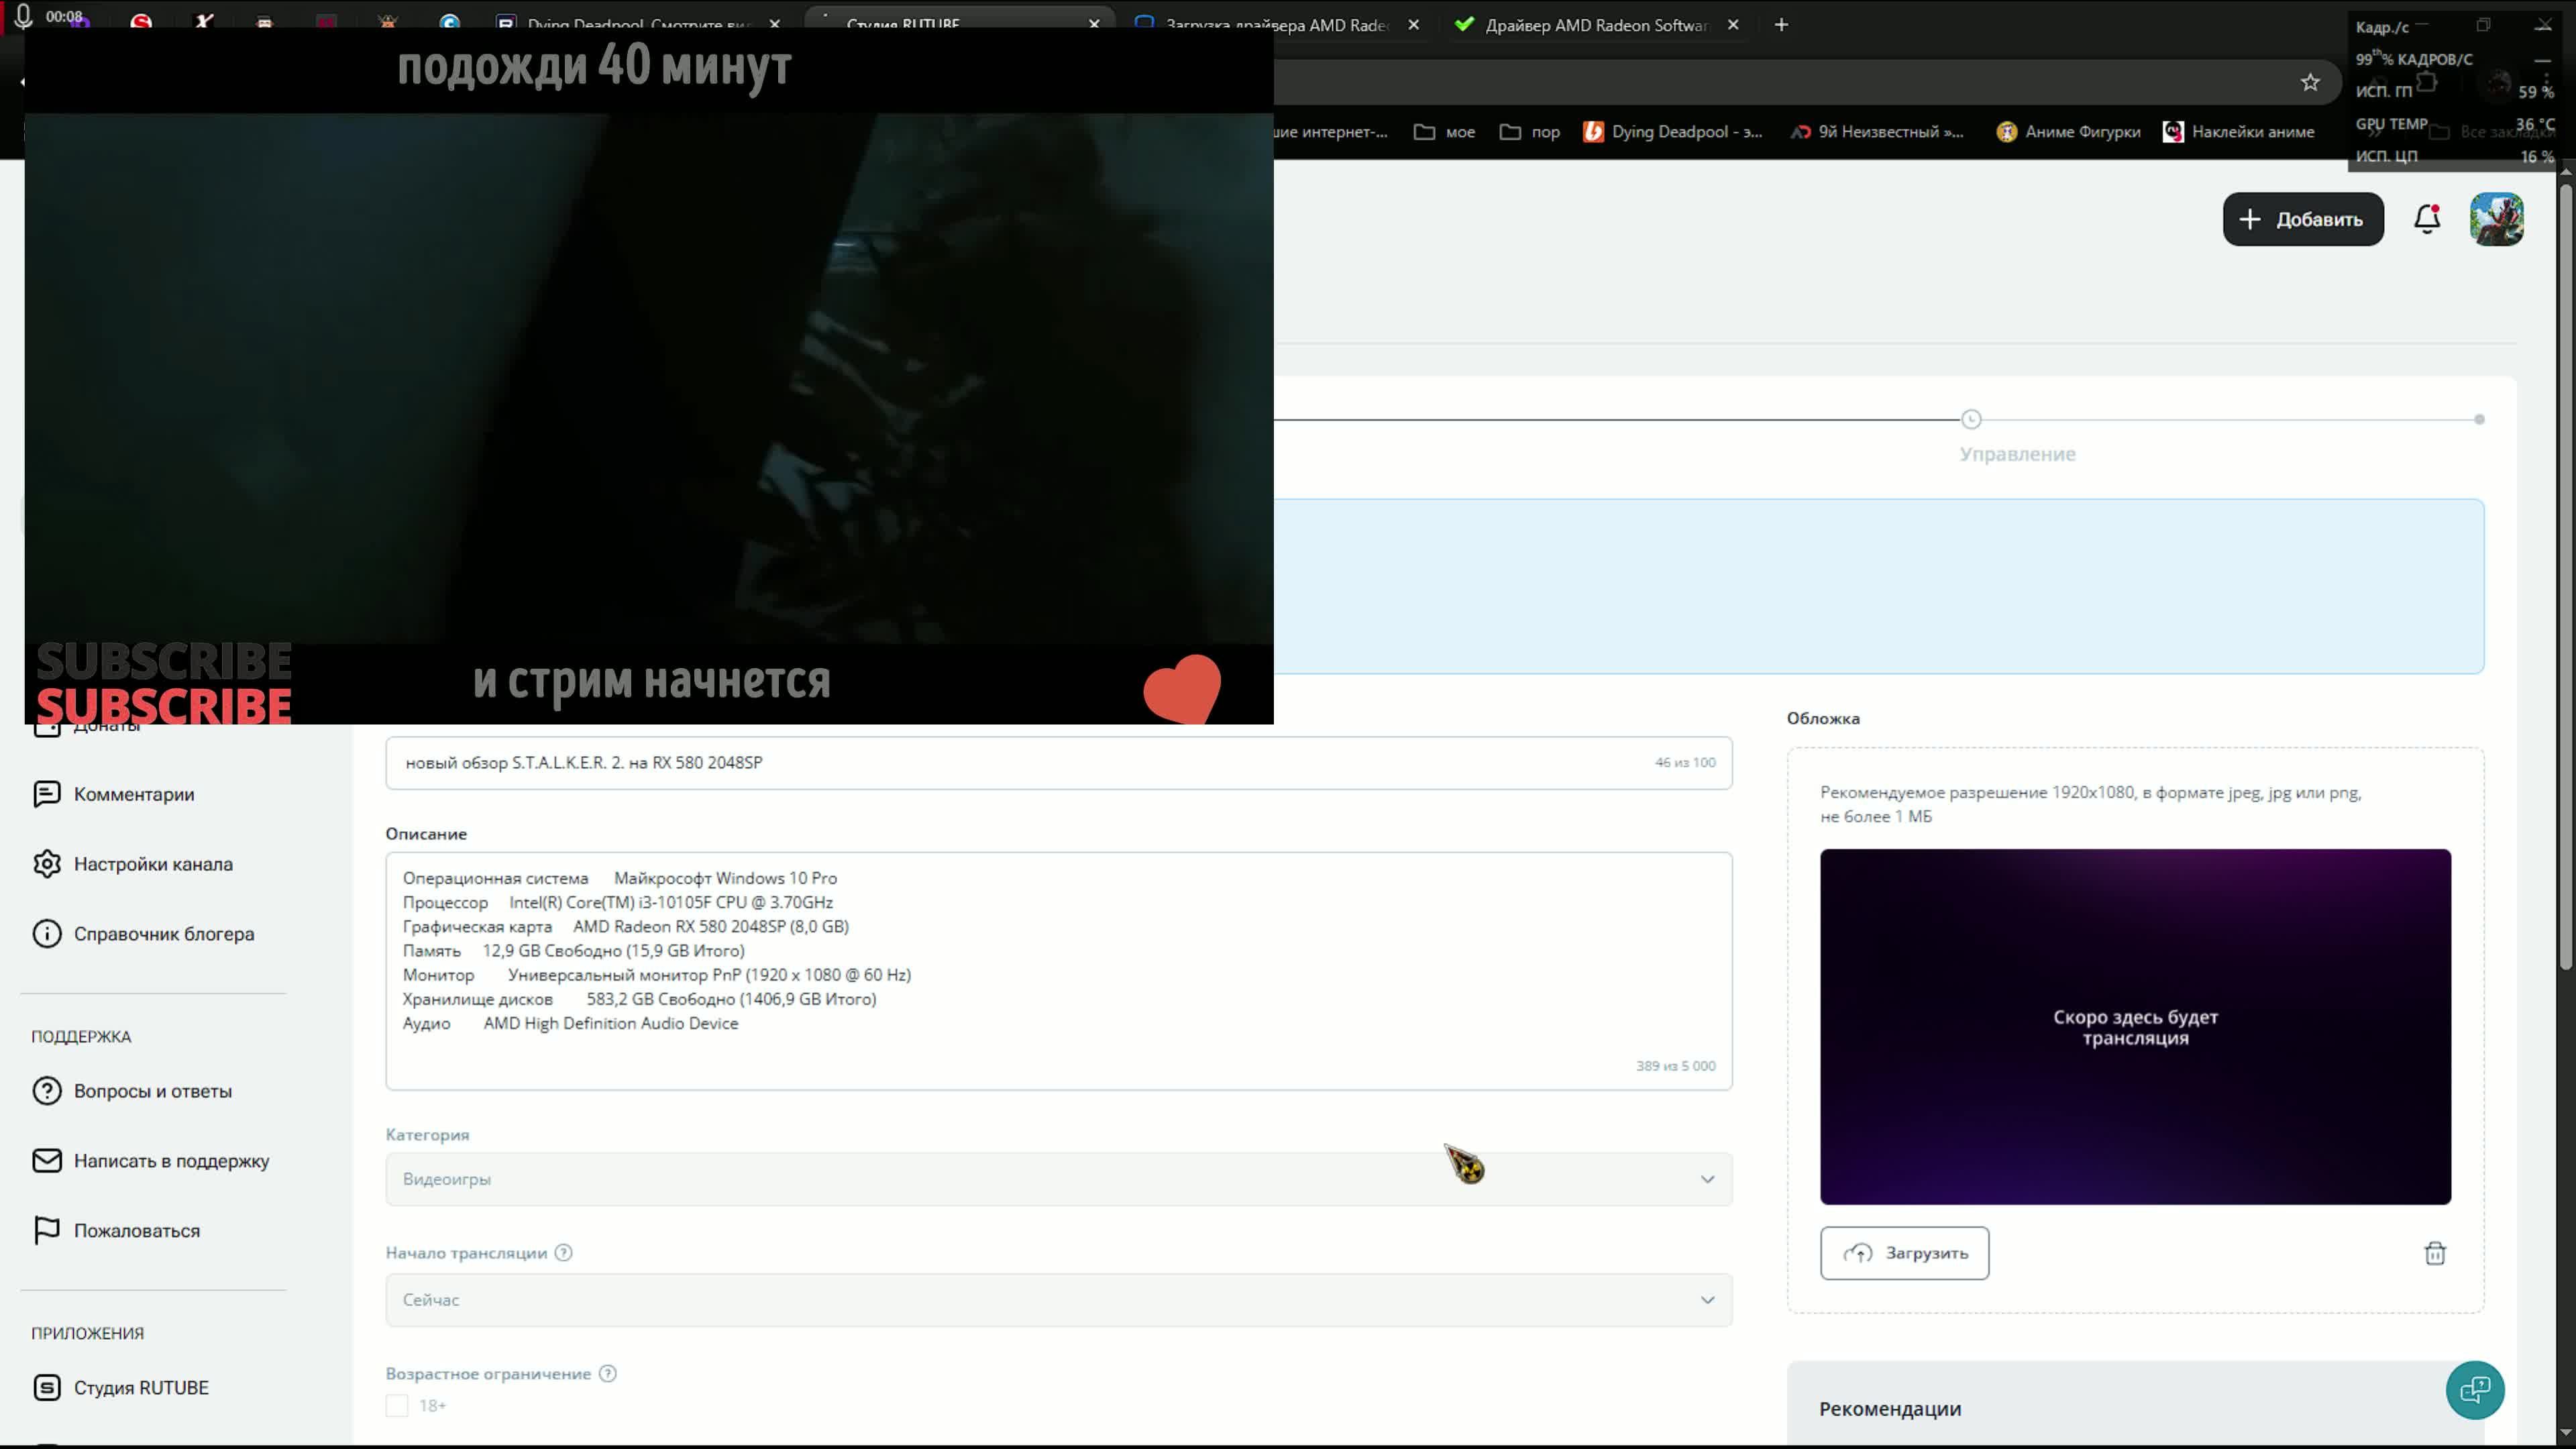Close the Драйвер AMD Radeon Software tab

[1733, 25]
